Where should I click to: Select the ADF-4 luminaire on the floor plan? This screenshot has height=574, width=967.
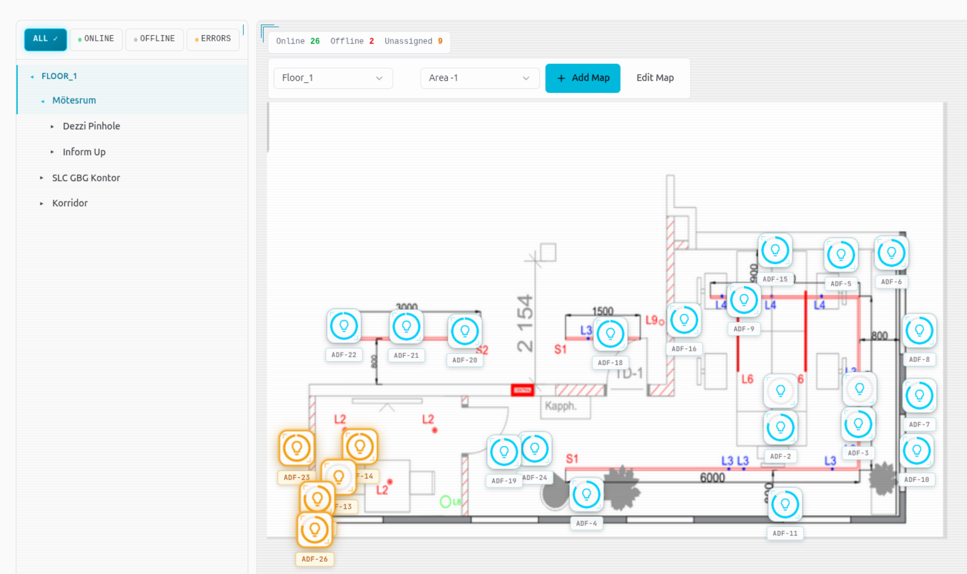(586, 494)
